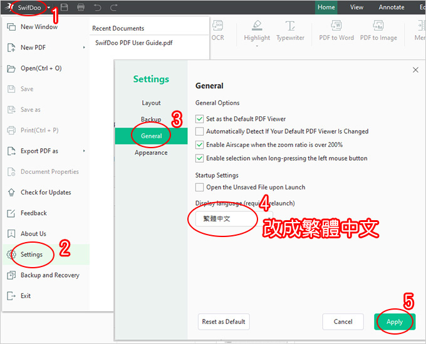Click the Save as menu icon
The width and height of the screenshot is (426, 344).
coord(11,109)
